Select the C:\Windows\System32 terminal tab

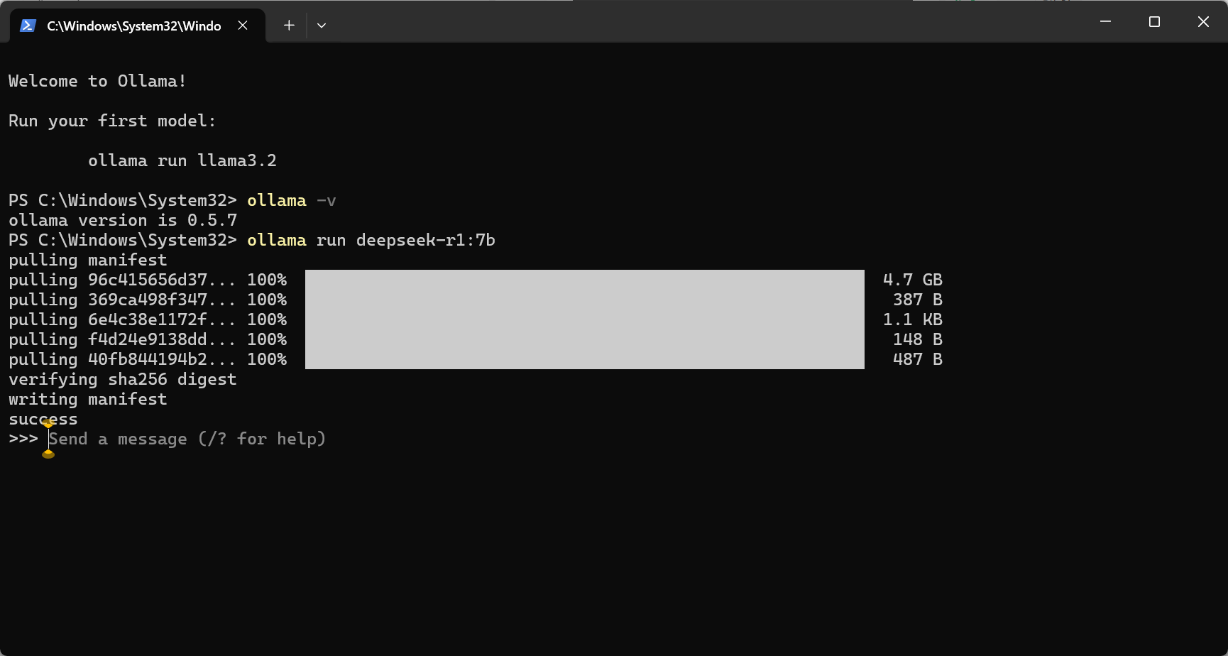tap(138, 26)
